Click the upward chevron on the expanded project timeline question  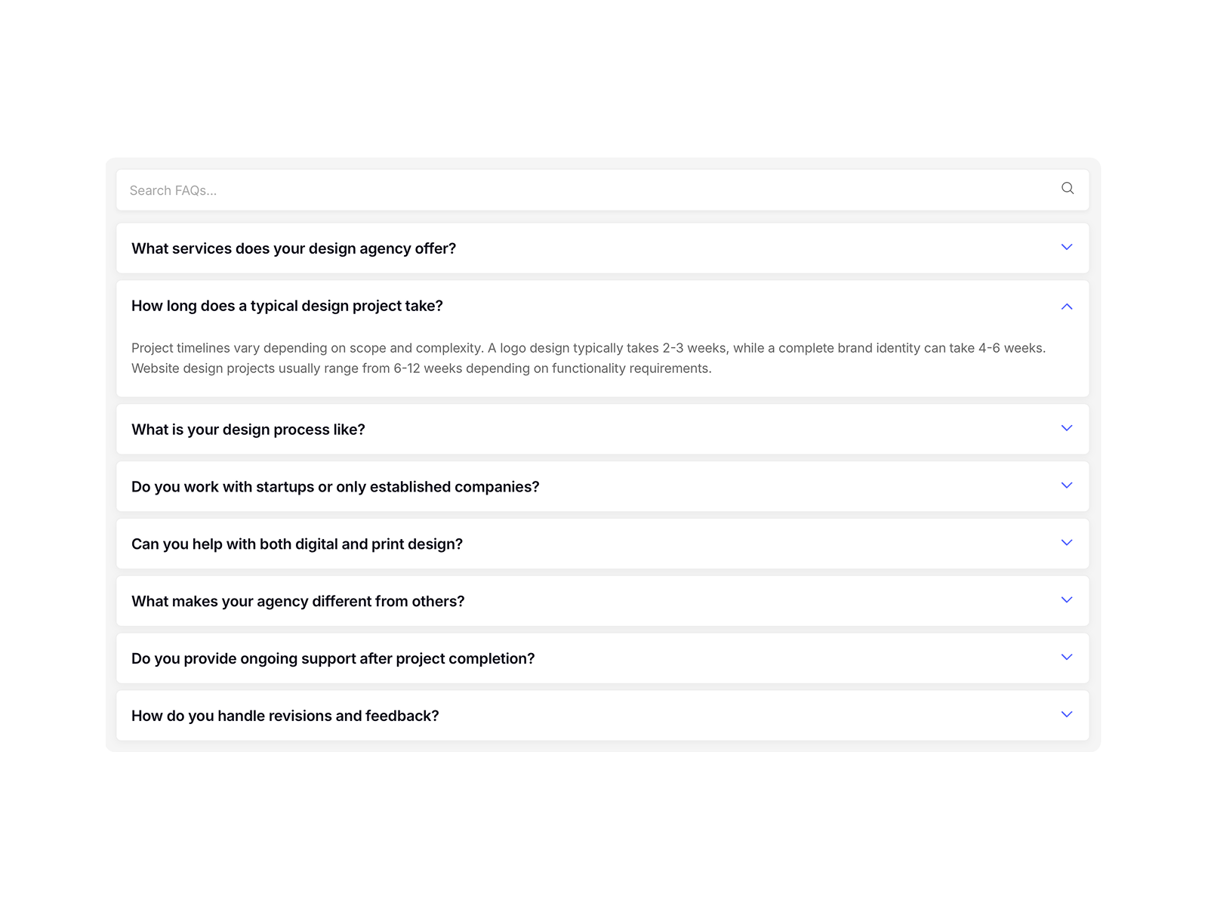pos(1067,306)
